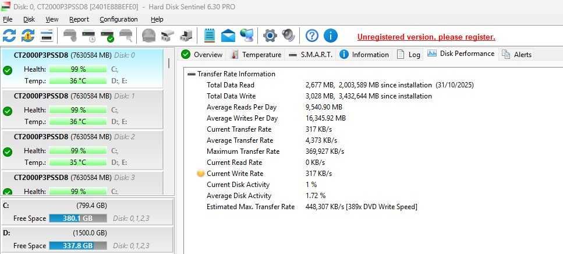Click the Total Data Write row label
Viewport: 563px width, 254px height.
[x=231, y=96]
